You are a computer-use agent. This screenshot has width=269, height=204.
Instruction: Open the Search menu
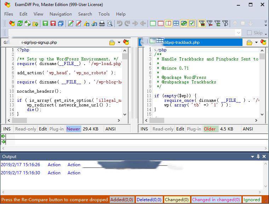click(85, 14)
